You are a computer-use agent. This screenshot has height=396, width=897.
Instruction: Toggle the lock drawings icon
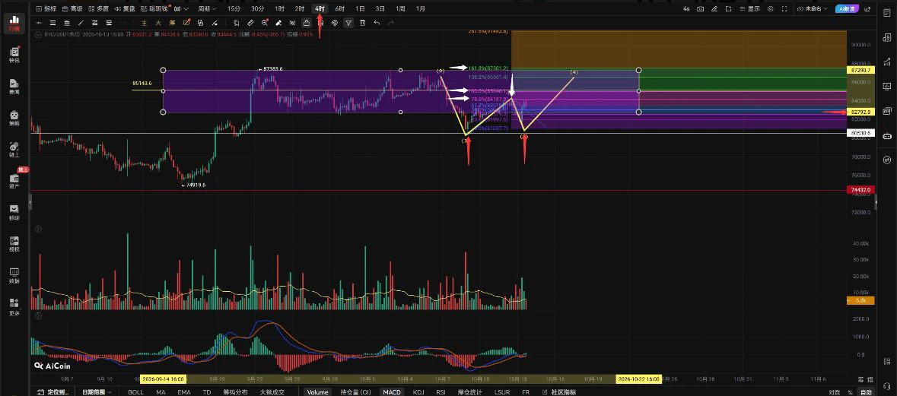coord(307,23)
